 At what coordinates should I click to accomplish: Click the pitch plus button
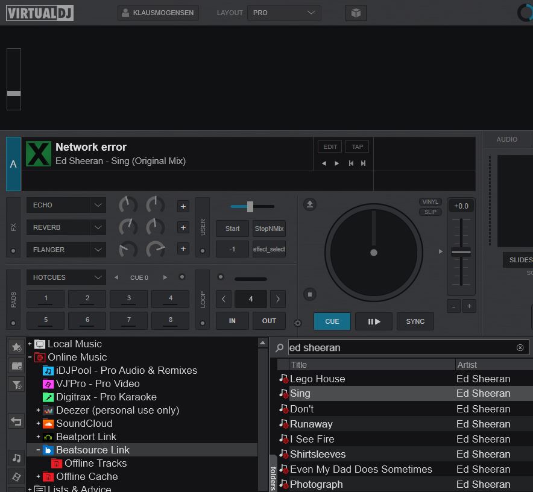point(469,306)
